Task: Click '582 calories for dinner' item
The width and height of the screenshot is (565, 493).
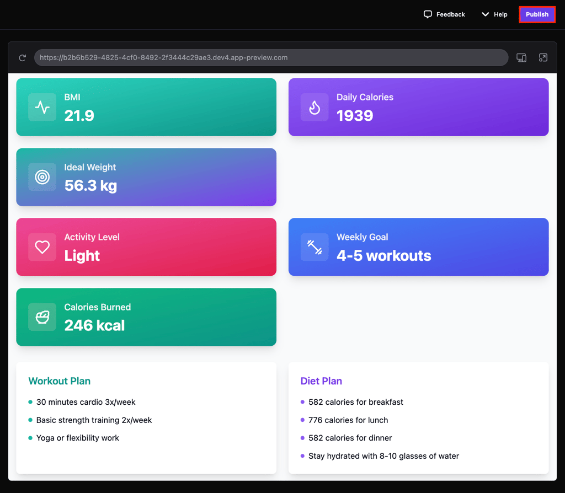Action: pyautogui.click(x=350, y=438)
